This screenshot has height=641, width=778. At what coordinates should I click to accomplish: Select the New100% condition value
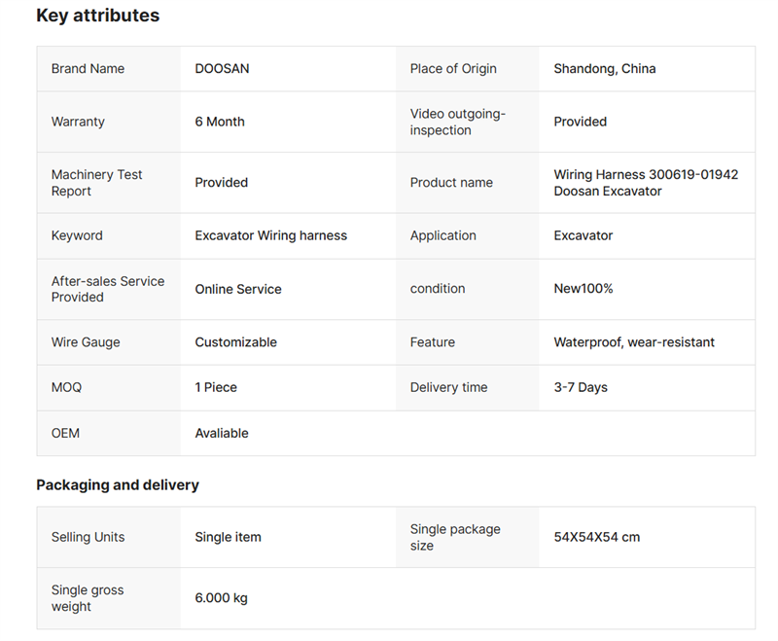[583, 289]
